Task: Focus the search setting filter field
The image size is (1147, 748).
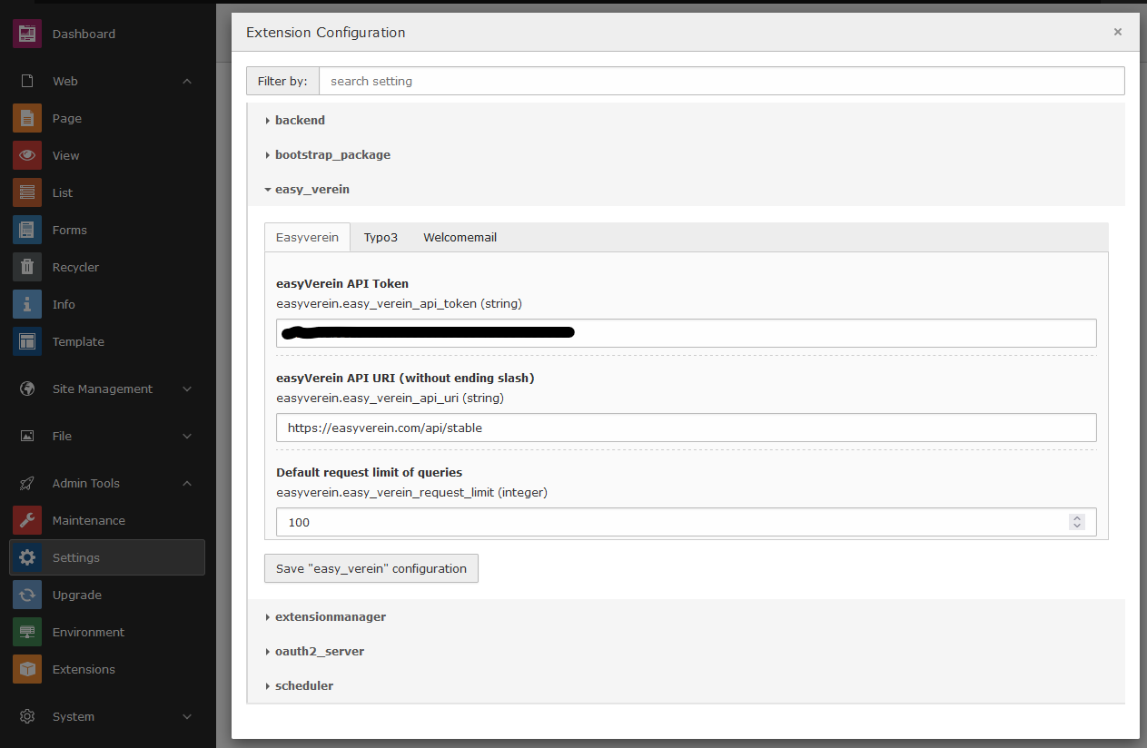Action: pyautogui.click(x=721, y=81)
